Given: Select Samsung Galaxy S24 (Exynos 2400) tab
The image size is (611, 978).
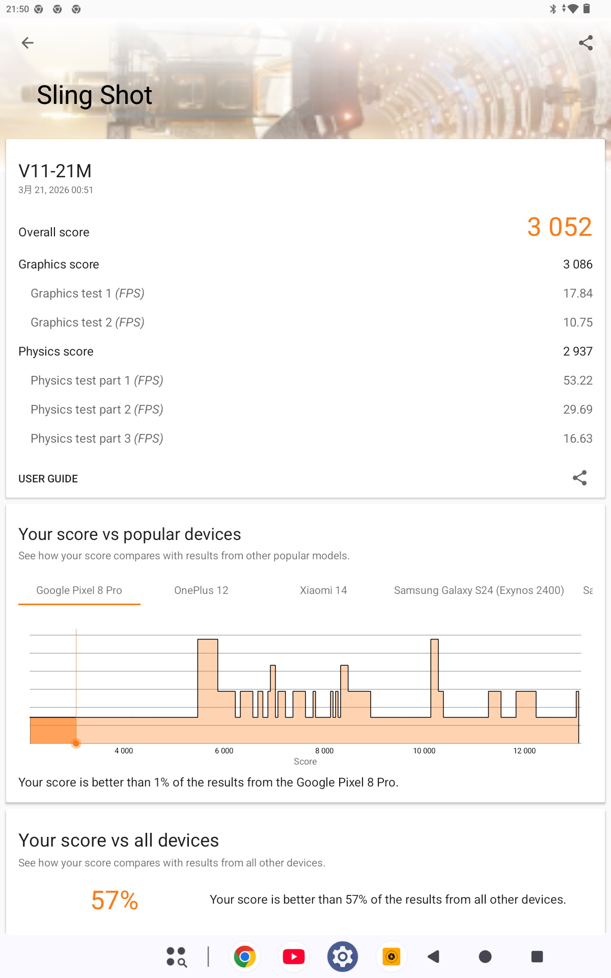Looking at the screenshot, I should click(479, 590).
